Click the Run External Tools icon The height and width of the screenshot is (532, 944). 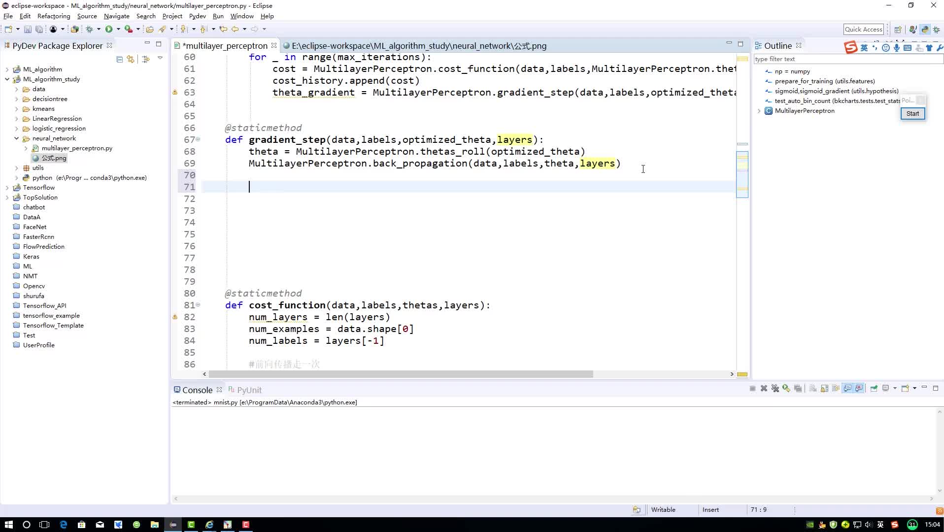(129, 29)
